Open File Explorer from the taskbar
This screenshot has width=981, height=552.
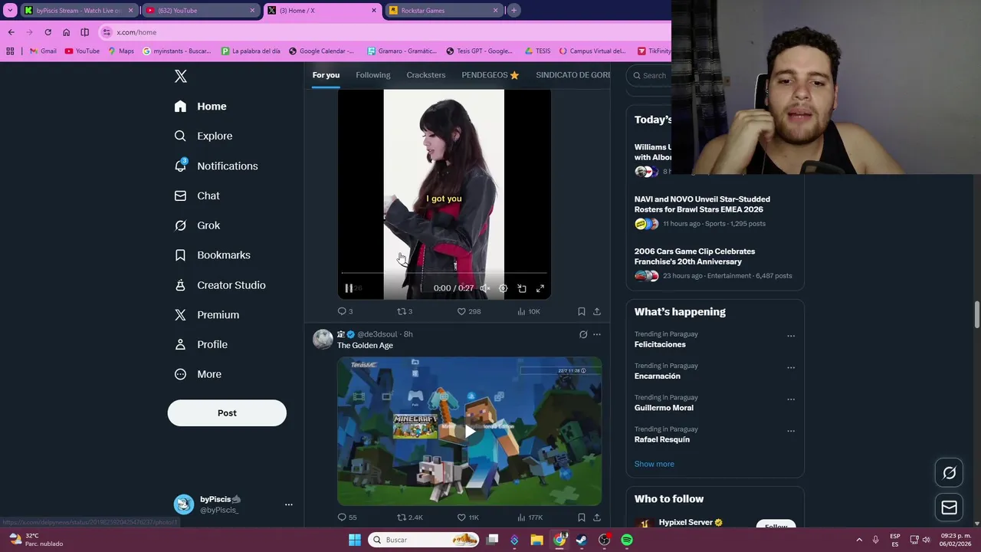(x=536, y=540)
